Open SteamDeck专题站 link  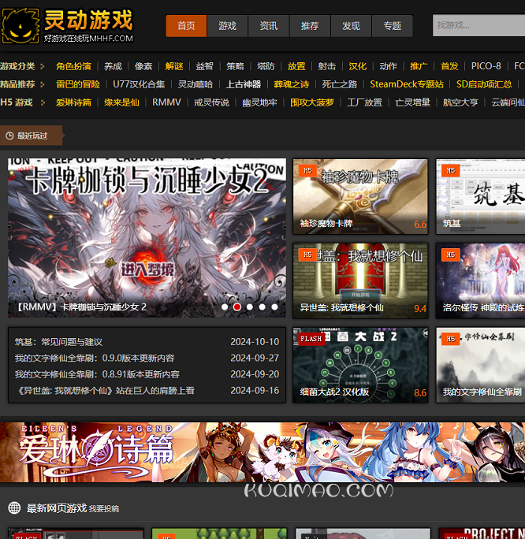coord(407,84)
